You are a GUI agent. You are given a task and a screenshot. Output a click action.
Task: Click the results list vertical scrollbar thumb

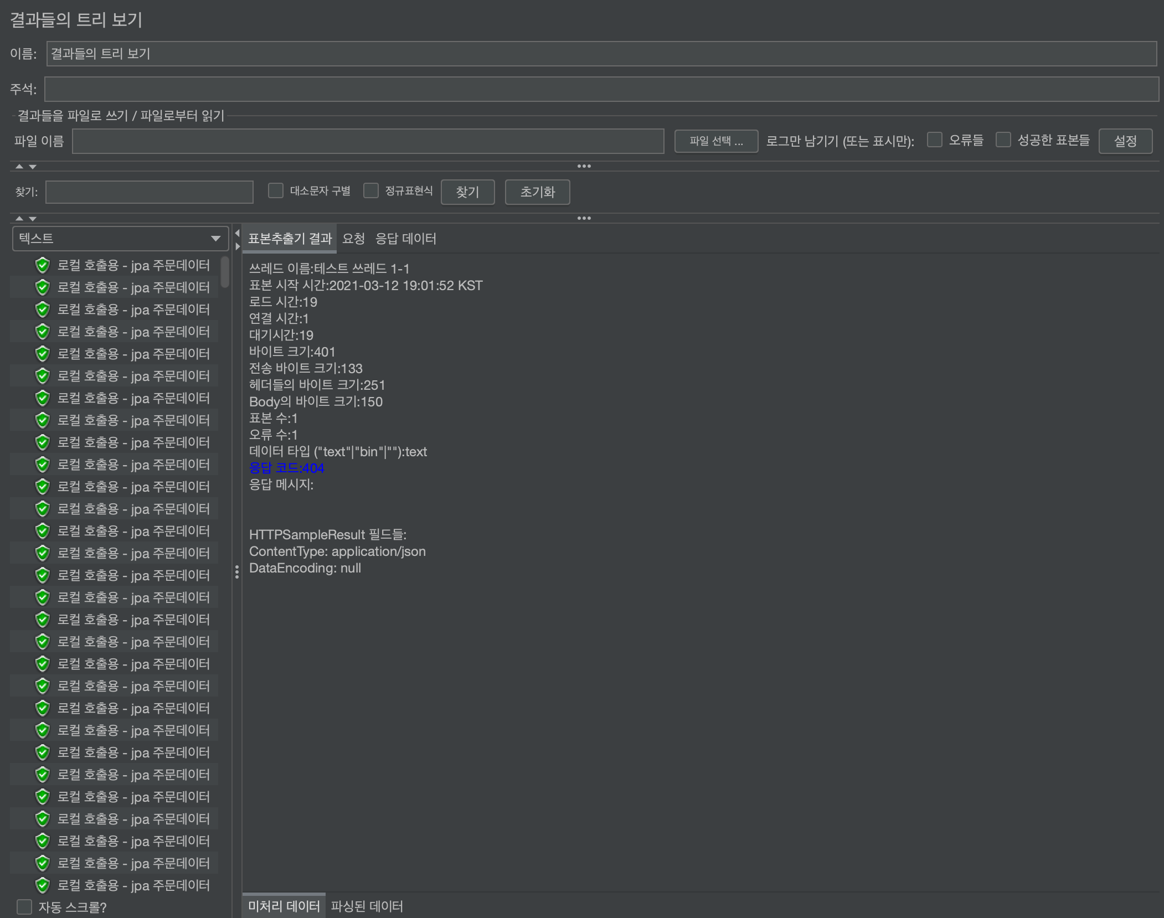(225, 271)
